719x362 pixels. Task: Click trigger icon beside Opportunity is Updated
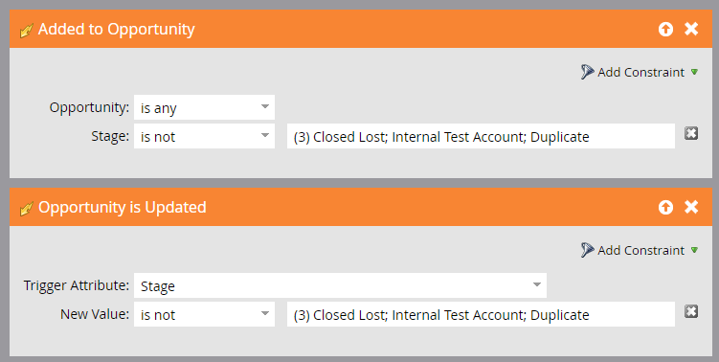(x=27, y=209)
